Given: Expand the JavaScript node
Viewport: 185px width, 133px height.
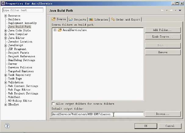Looking at the screenshot, I should tap(5, 45).
